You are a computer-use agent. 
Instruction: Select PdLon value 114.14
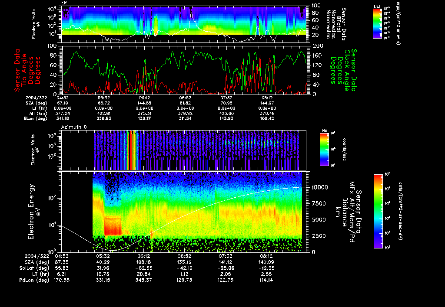(266, 280)
